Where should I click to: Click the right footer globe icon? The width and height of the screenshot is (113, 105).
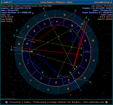(107, 102)
